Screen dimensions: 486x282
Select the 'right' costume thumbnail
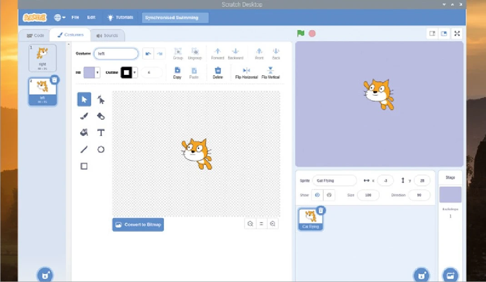[42, 58]
